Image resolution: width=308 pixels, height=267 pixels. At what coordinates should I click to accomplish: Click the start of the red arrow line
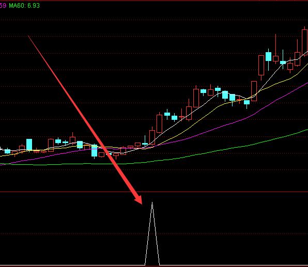point(28,36)
